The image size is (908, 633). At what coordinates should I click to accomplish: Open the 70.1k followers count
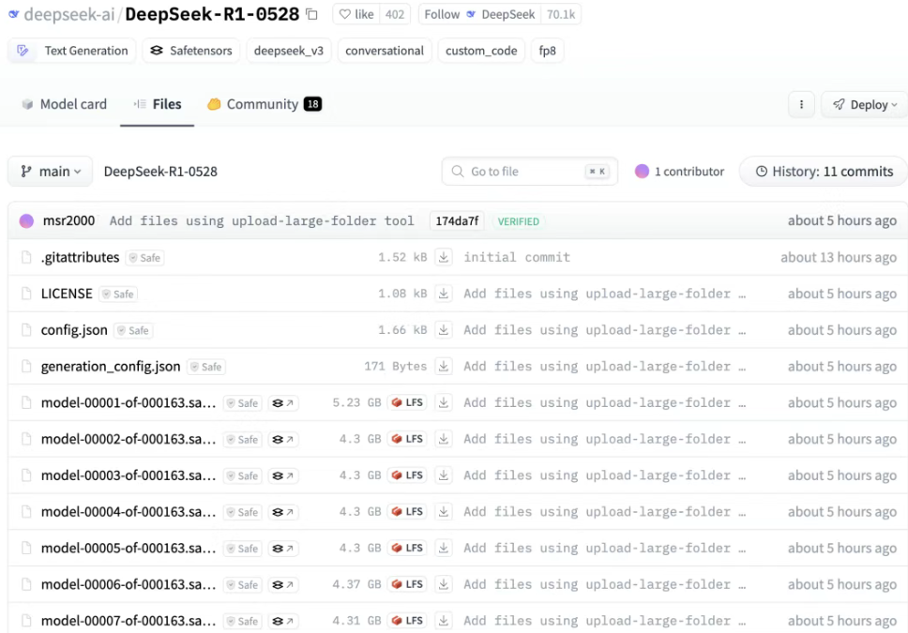[x=561, y=14]
